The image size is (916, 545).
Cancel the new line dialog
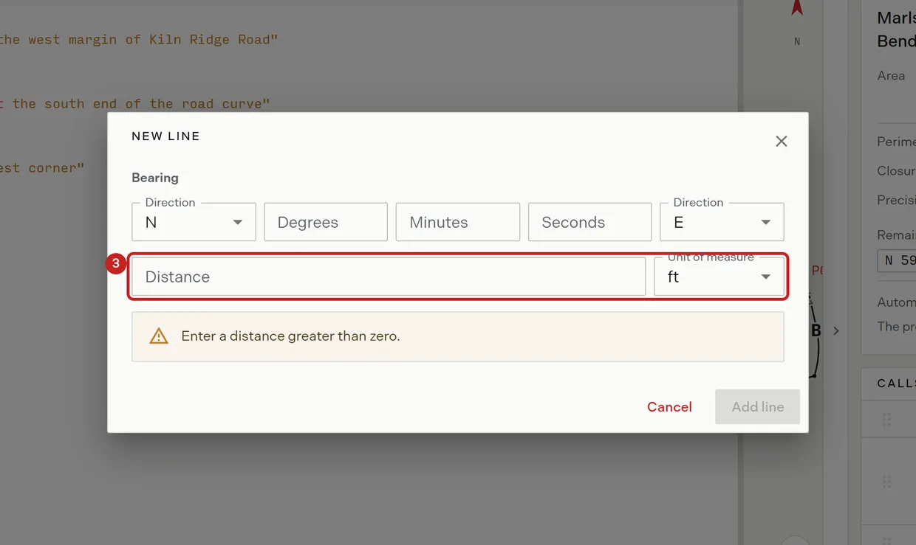(669, 407)
